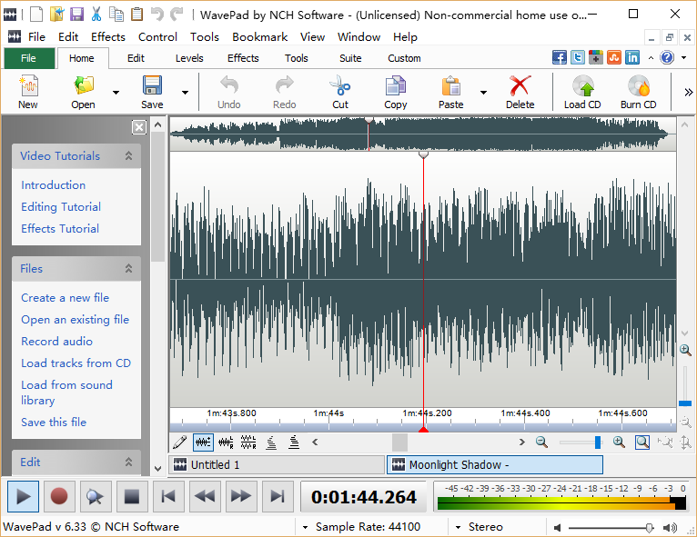Click the Cut scissors icon in the ribbon
The height and width of the screenshot is (537, 697).
339,87
